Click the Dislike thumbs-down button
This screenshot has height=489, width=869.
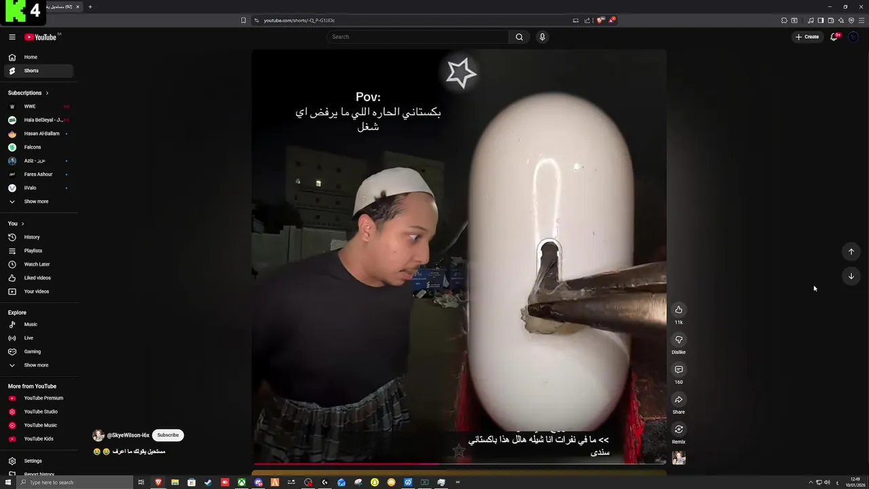point(679,340)
